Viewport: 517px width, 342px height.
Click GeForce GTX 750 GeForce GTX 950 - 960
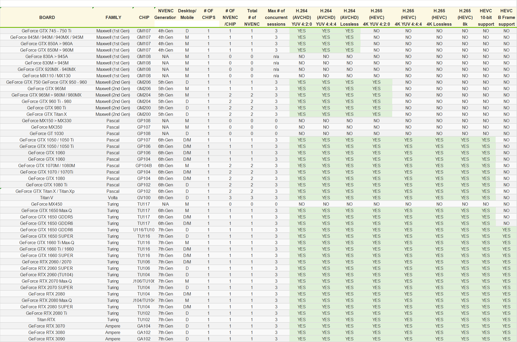47,82
